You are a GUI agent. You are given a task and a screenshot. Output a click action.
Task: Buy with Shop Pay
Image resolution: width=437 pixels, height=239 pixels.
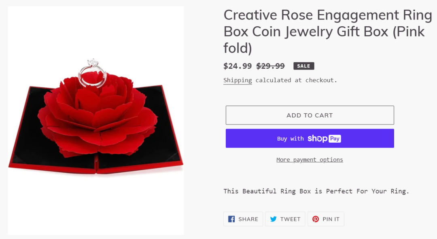[310, 138]
